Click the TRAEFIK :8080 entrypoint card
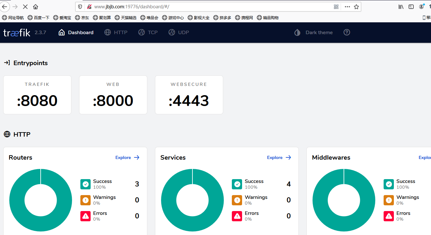This screenshot has width=431, height=235. (x=37, y=95)
